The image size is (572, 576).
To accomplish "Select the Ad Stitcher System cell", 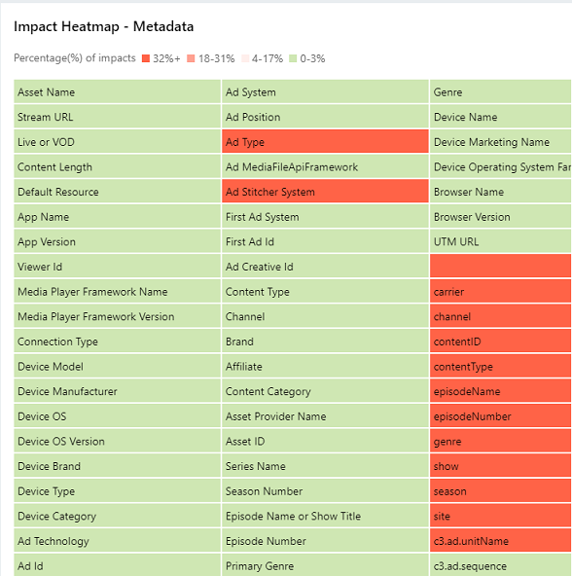I will point(325,191).
